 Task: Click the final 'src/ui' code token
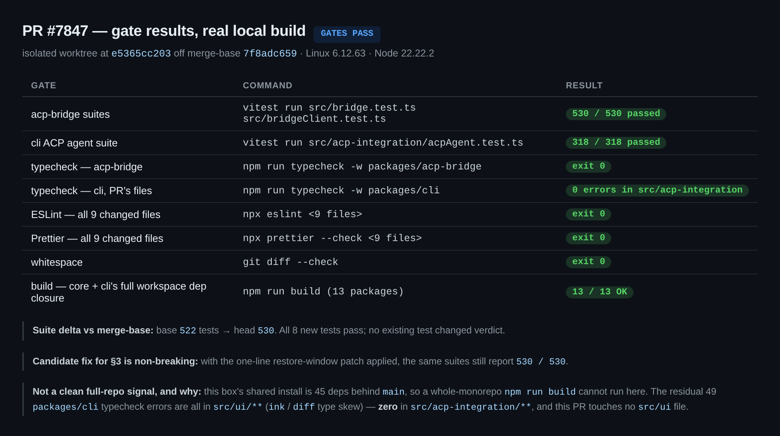pyautogui.click(x=655, y=407)
